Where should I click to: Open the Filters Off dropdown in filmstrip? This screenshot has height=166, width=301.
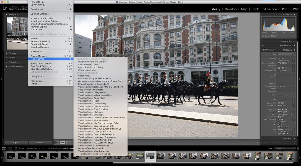285,148
